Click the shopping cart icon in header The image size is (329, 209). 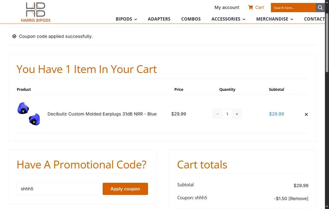coord(250,7)
